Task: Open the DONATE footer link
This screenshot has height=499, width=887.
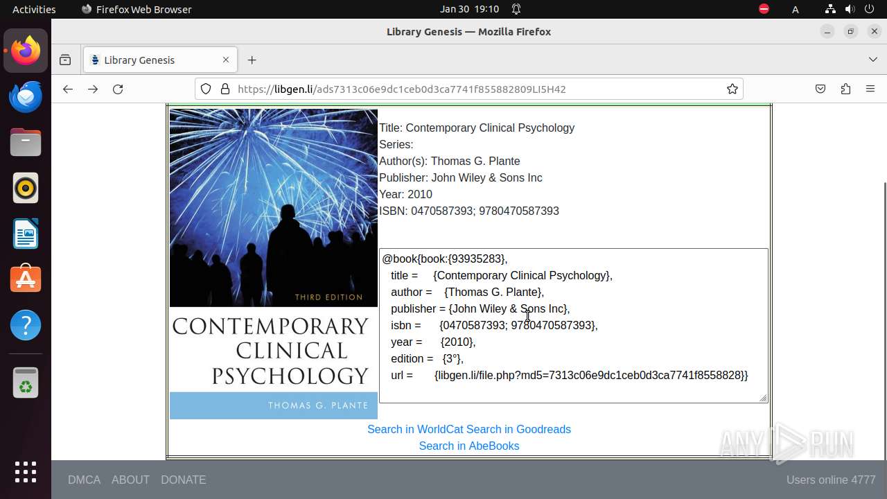Action: click(183, 480)
